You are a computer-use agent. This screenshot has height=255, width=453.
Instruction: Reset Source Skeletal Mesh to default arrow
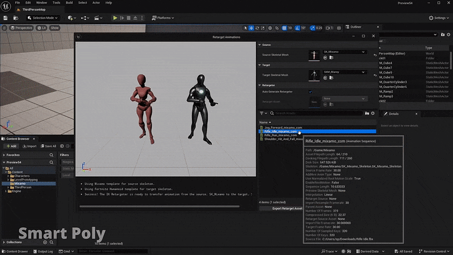click(375, 55)
